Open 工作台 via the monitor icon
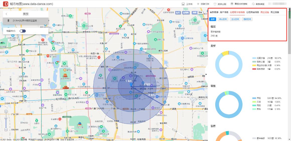Image resolution: width=291 pixels, height=141 pixels. coord(183,4)
